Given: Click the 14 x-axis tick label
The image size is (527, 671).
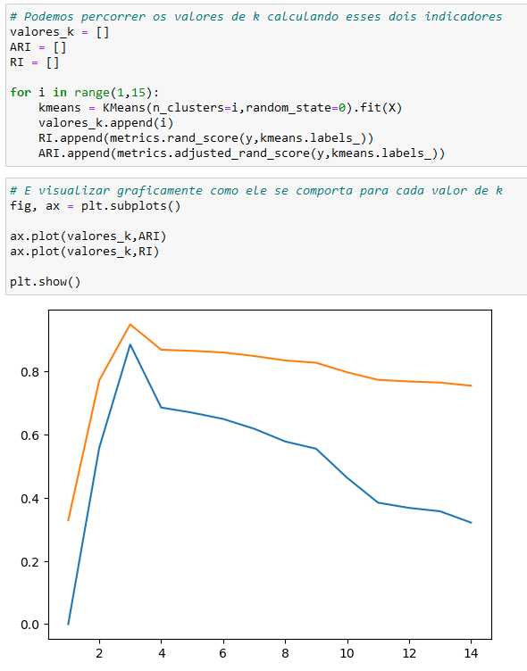Looking at the screenshot, I should (x=471, y=653).
